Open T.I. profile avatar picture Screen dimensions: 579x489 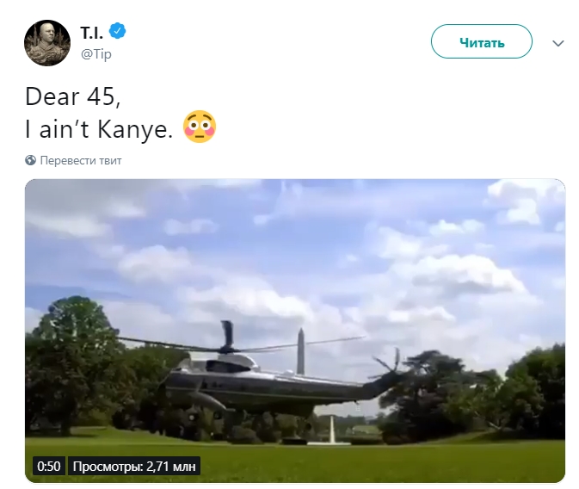[47, 41]
